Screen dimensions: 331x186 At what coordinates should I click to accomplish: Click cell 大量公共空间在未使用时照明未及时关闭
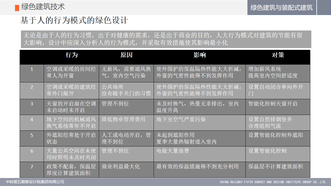pyautogui.click(x=71, y=154)
